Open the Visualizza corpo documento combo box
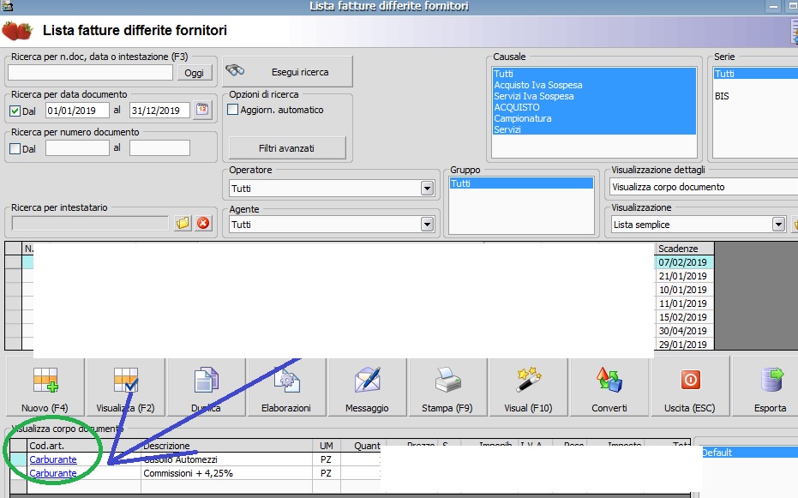The height and width of the screenshot is (498, 798). [704, 187]
